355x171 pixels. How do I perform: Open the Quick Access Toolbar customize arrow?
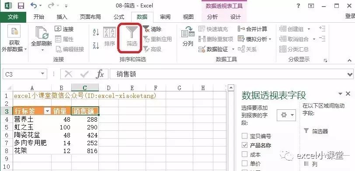pyautogui.click(x=66, y=6)
